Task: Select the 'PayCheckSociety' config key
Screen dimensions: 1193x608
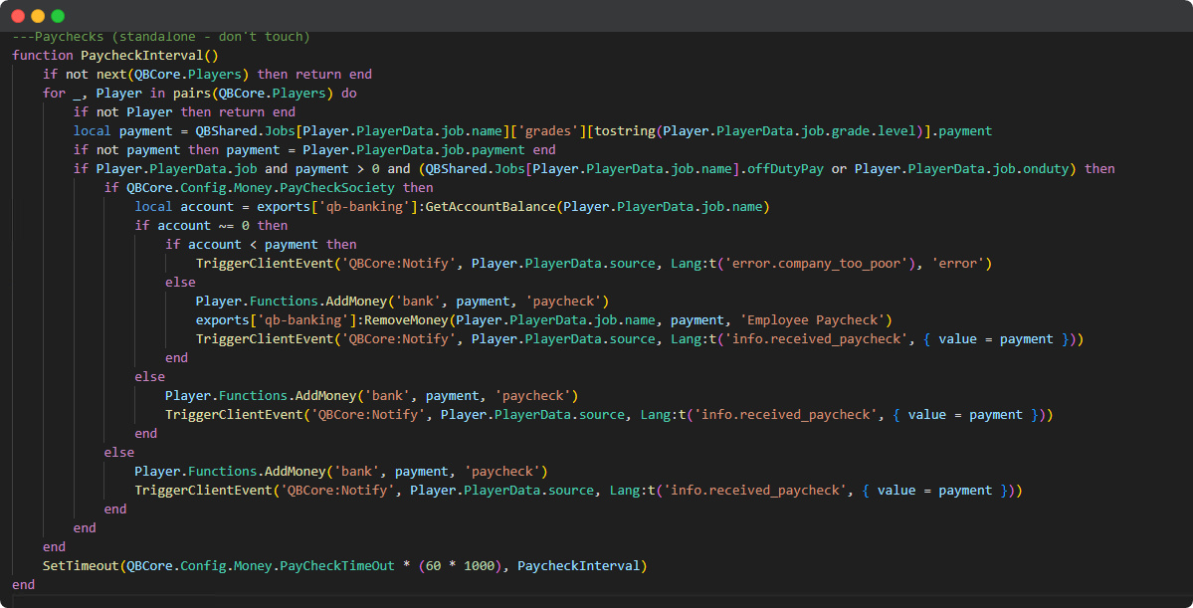Action: 338,188
